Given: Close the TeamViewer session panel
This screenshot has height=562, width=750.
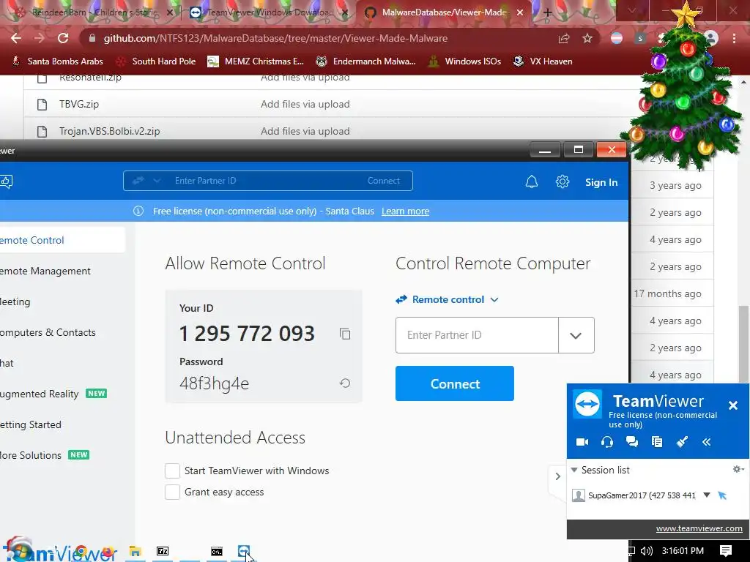Looking at the screenshot, I should 732,405.
